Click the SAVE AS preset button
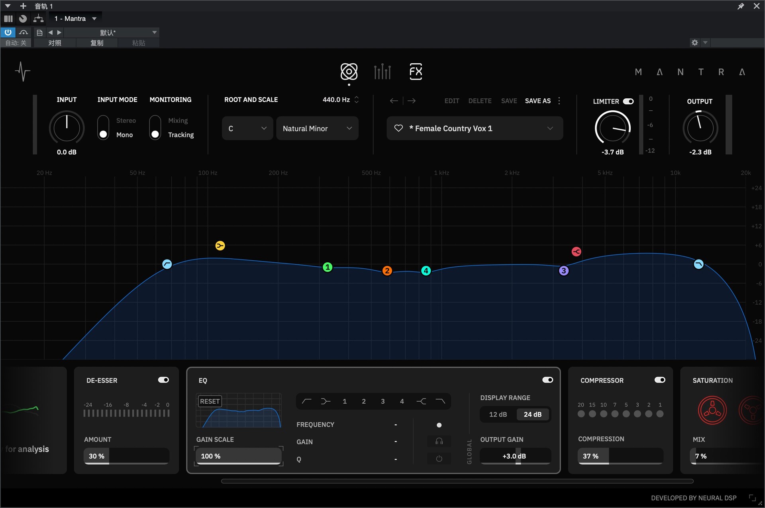Screen dimensions: 765x508 537,101
